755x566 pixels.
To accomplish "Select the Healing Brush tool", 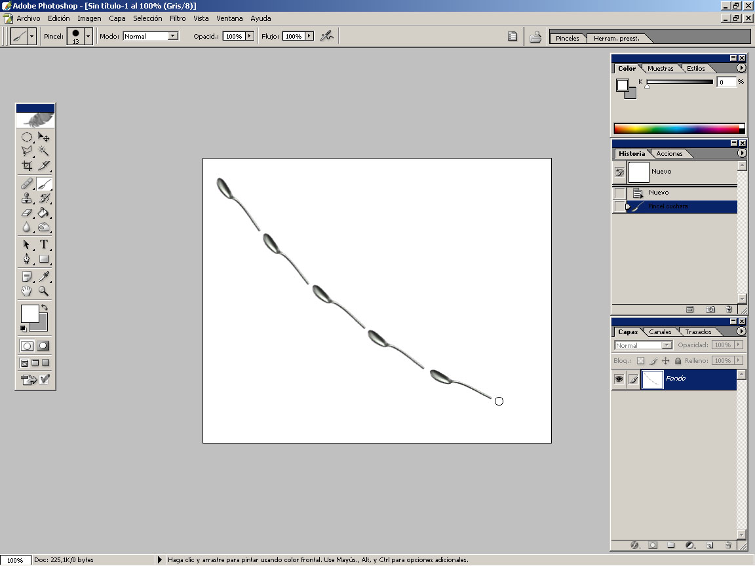I will point(27,184).
